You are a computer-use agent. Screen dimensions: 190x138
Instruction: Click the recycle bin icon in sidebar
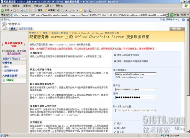coord(4,80)
